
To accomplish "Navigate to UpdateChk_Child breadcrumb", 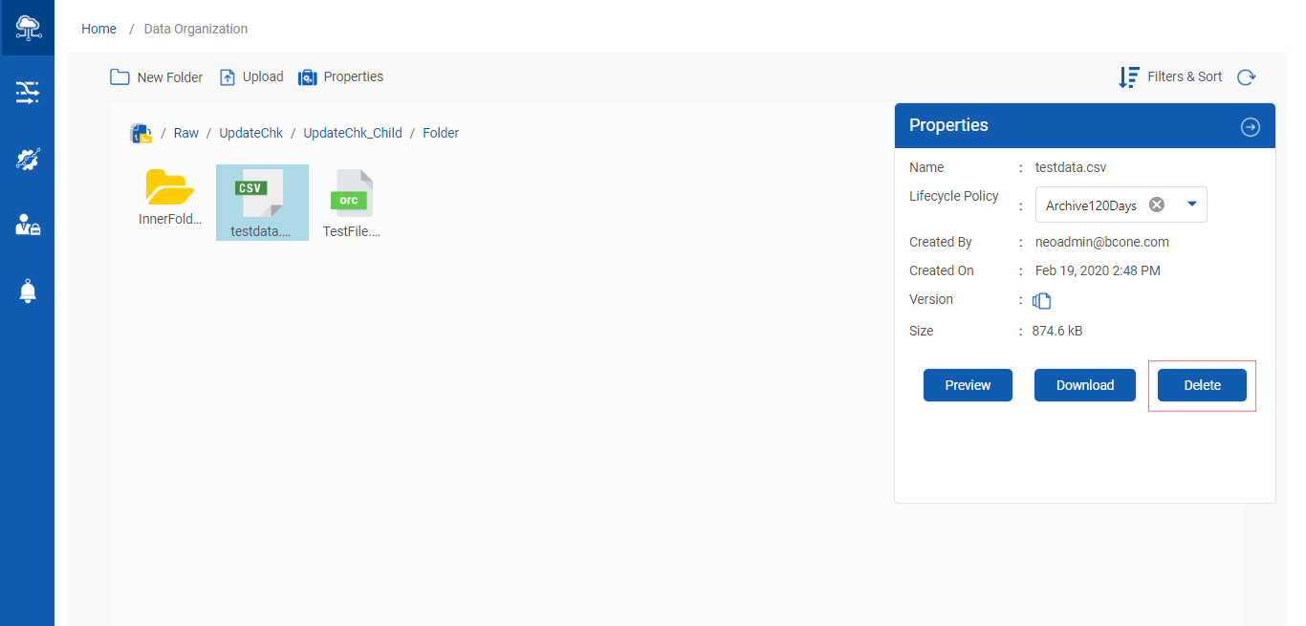I will coord(353,133).
